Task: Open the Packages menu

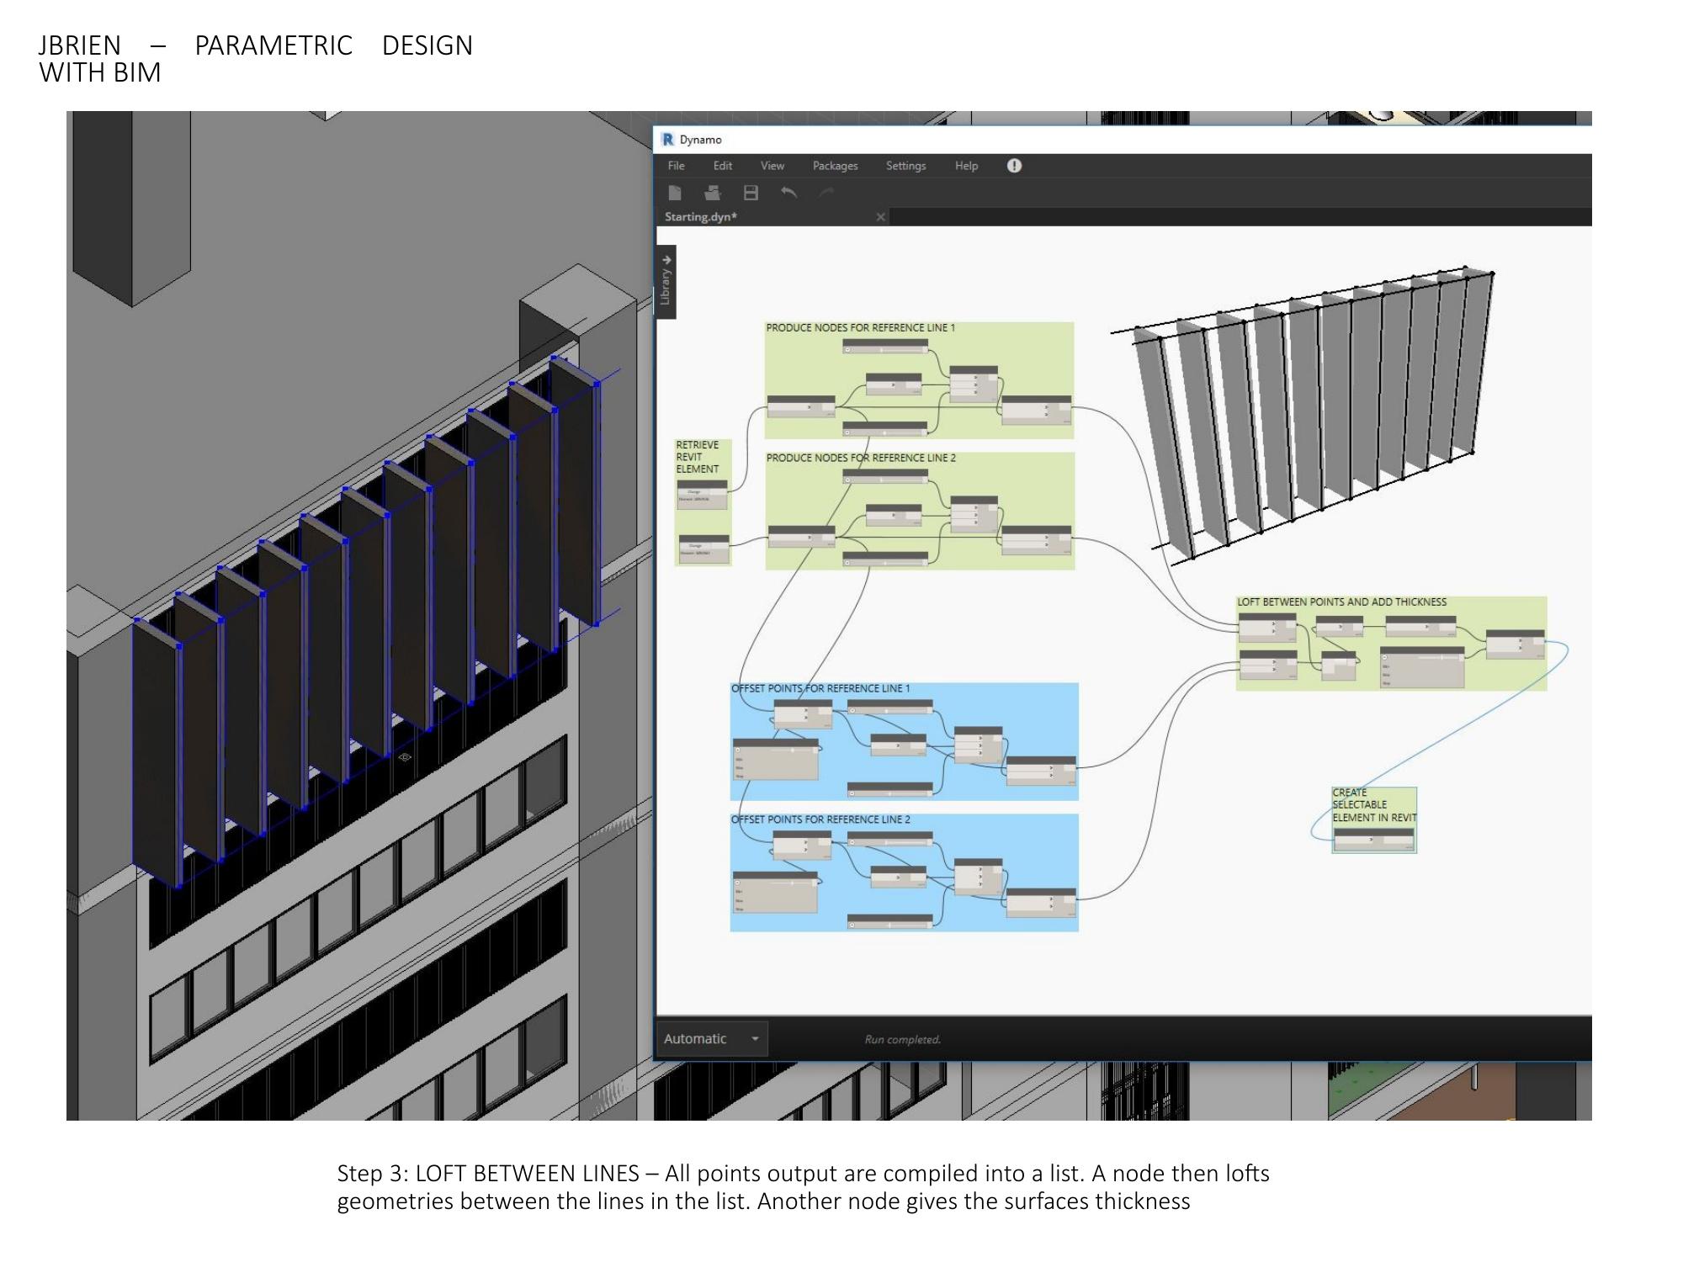Action: tap(835, 166)
